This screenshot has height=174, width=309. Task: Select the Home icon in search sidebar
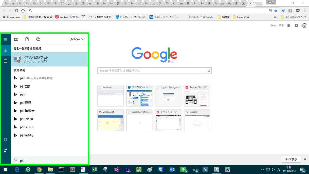pyautogui.click(x=5, y=50)
